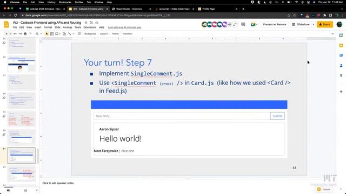Image resolution: width=346 pixels, height=194 pixels.
Task: Click the yellow Share button
Action: pyautogui.click(x=325, y=24)
